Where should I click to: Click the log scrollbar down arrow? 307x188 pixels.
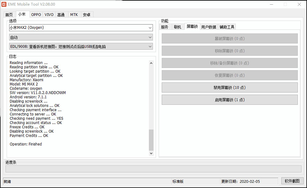[x=151, y=153]
